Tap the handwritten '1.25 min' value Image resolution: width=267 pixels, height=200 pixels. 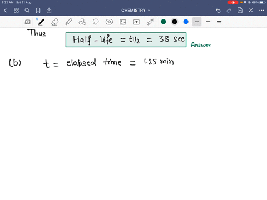tap(159, 62)
